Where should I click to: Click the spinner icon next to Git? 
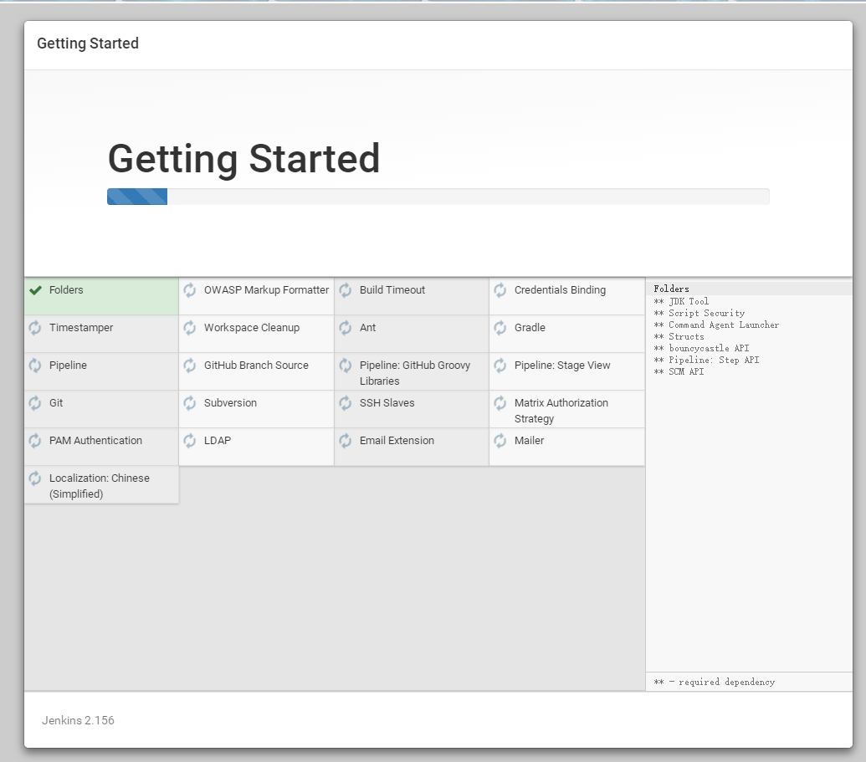coord(35,403)
